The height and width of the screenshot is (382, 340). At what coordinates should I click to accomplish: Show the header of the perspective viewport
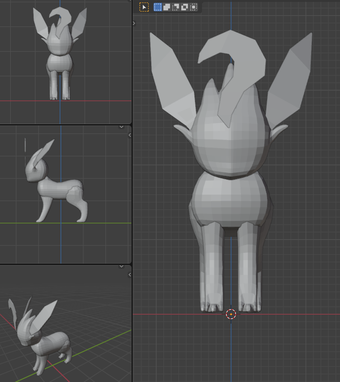121,266
